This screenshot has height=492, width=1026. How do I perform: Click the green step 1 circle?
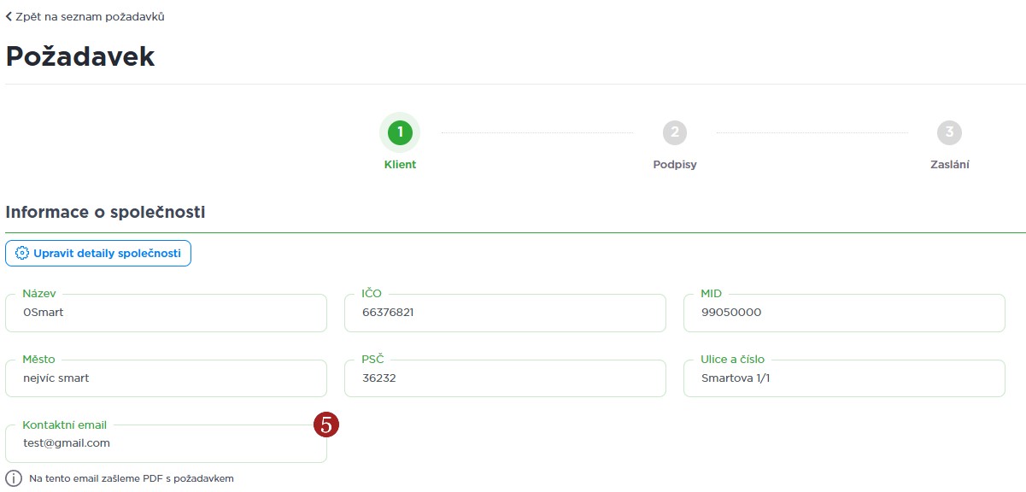[x=400, y=132]
